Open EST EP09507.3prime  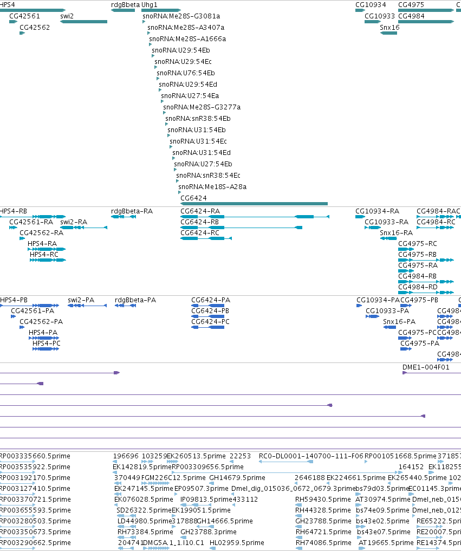[202, 489]
